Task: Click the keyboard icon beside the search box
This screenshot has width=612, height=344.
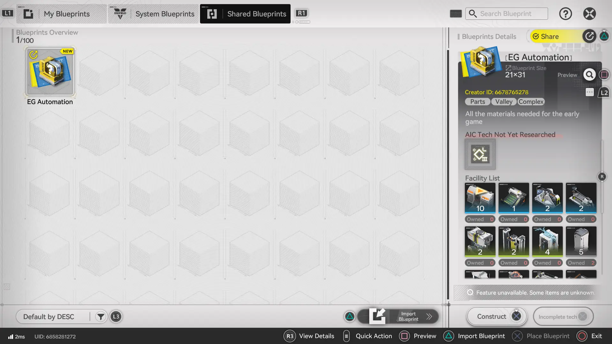Action: [456, 14]
